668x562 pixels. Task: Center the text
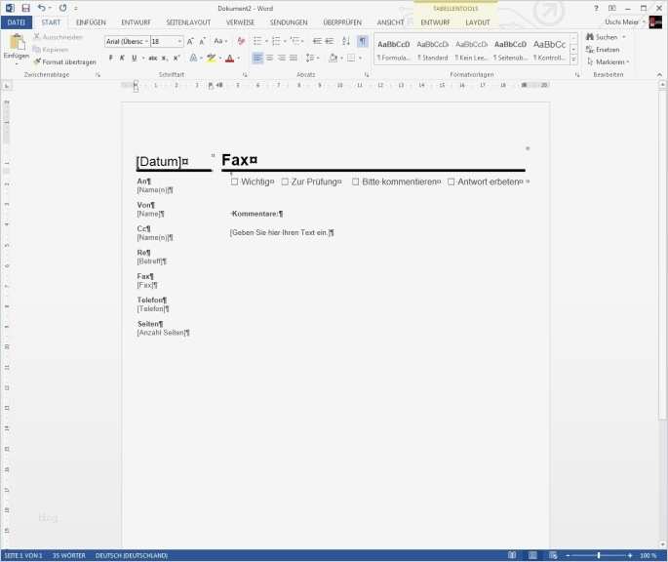(270, 58)
